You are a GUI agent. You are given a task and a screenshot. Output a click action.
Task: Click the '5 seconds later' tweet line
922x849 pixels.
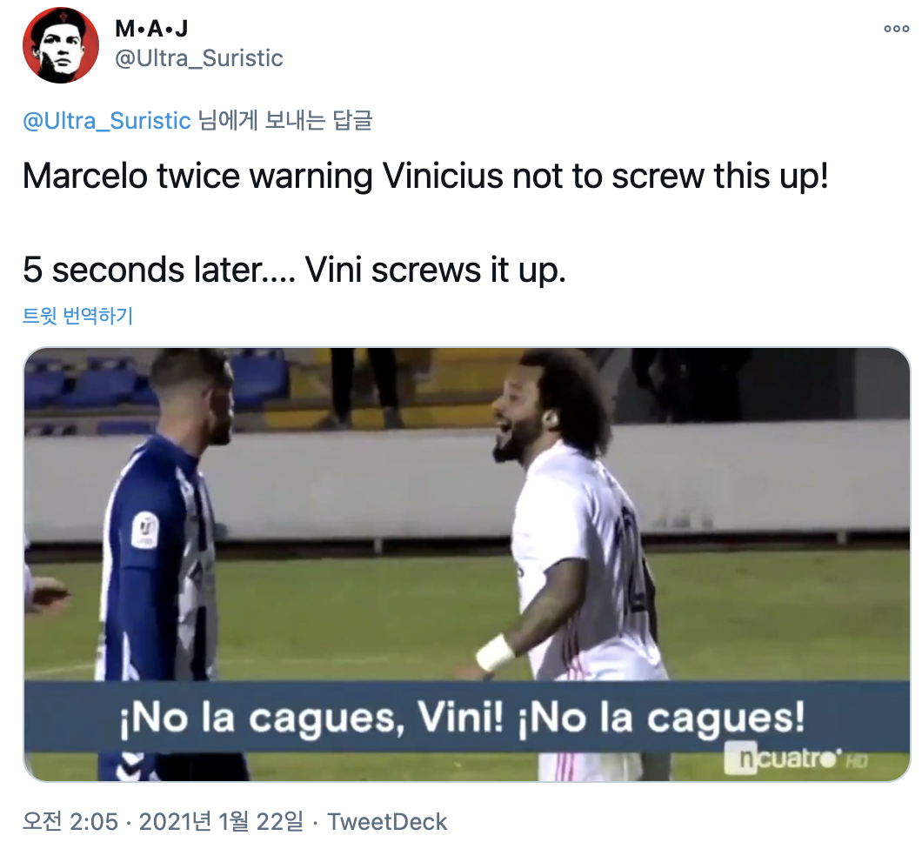pos(294,270)
